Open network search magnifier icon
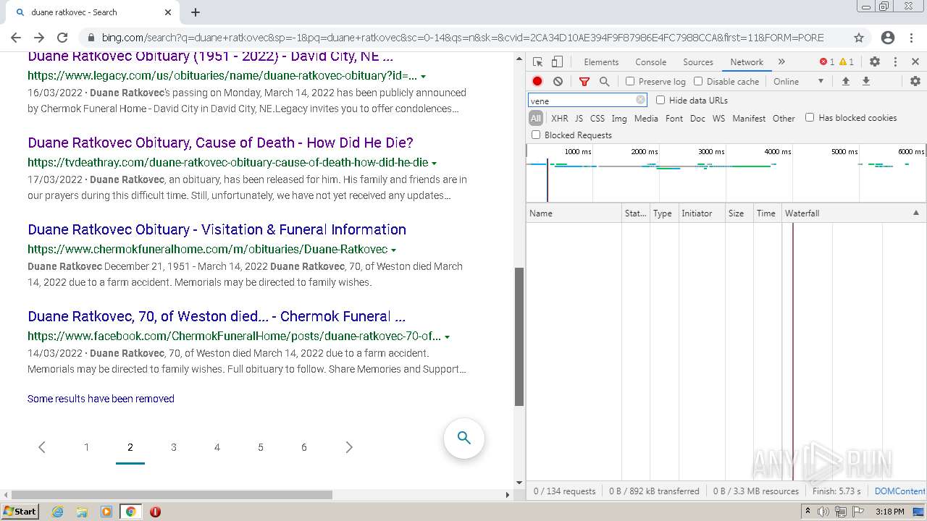This screenshot has height=521, width=927. click(x=604, y=82)
